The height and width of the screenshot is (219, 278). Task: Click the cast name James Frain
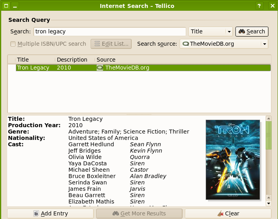point(85,189)
